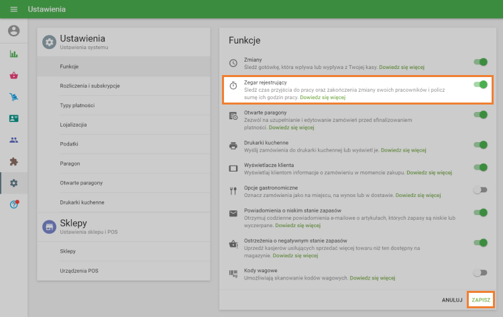This screenshot has width=503, height=317.
Task: Open the customers people icon
Action: tap(13, 140)
